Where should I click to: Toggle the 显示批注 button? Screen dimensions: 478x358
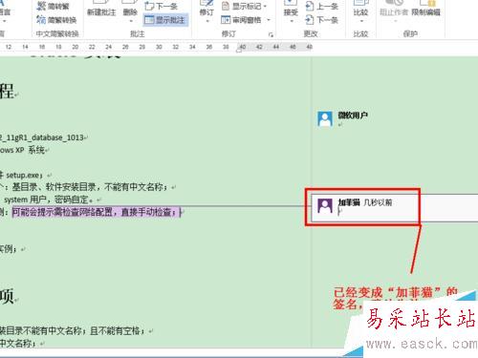click(165, 20)
